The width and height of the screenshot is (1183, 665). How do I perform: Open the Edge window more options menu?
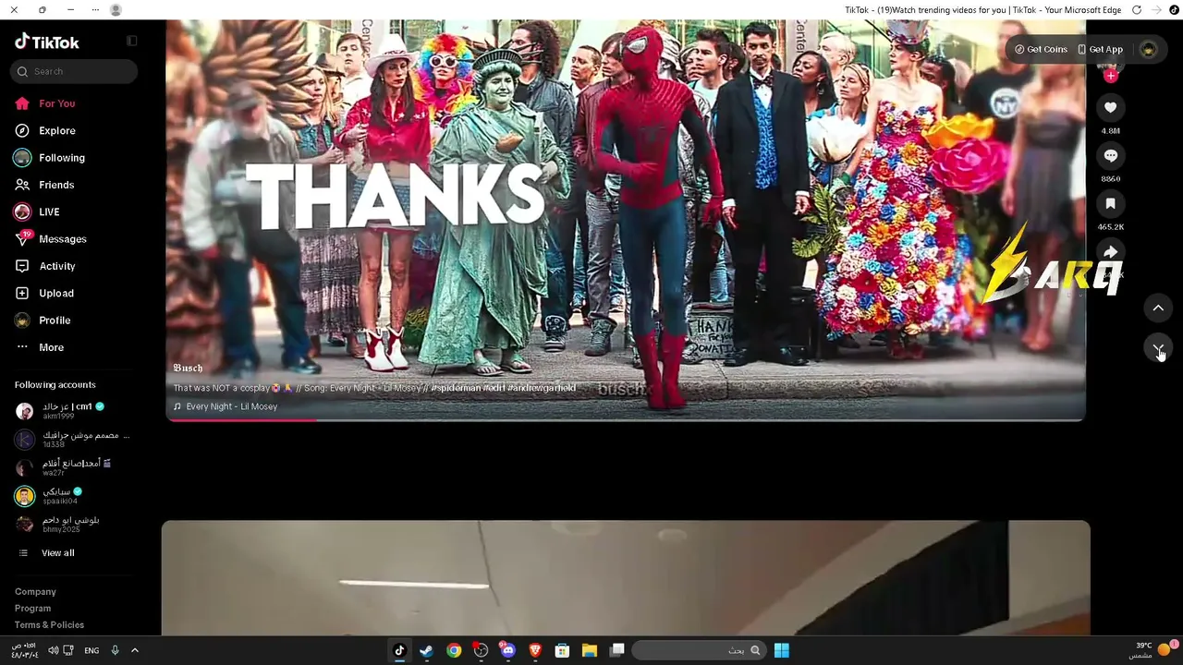pyautogui.click(x=95, y=10)
